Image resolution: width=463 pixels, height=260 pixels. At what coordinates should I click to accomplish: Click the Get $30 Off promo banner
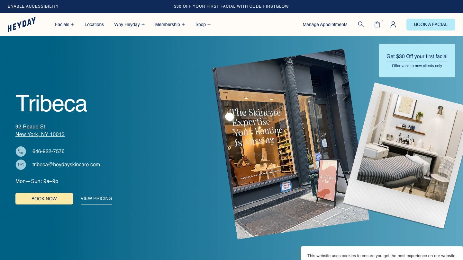417,60
